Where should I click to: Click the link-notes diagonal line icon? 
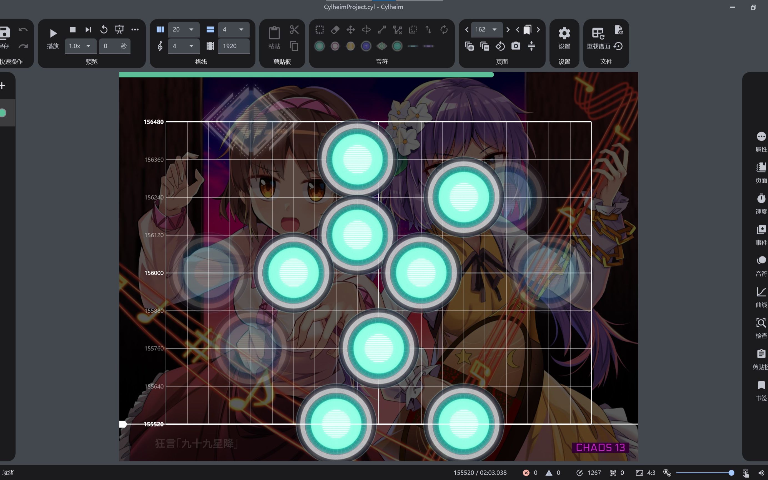click(382, 29)
